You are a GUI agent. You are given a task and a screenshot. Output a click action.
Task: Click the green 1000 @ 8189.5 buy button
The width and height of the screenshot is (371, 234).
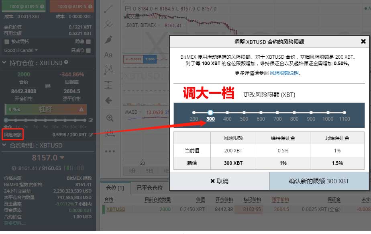click(x=23, y=6)
